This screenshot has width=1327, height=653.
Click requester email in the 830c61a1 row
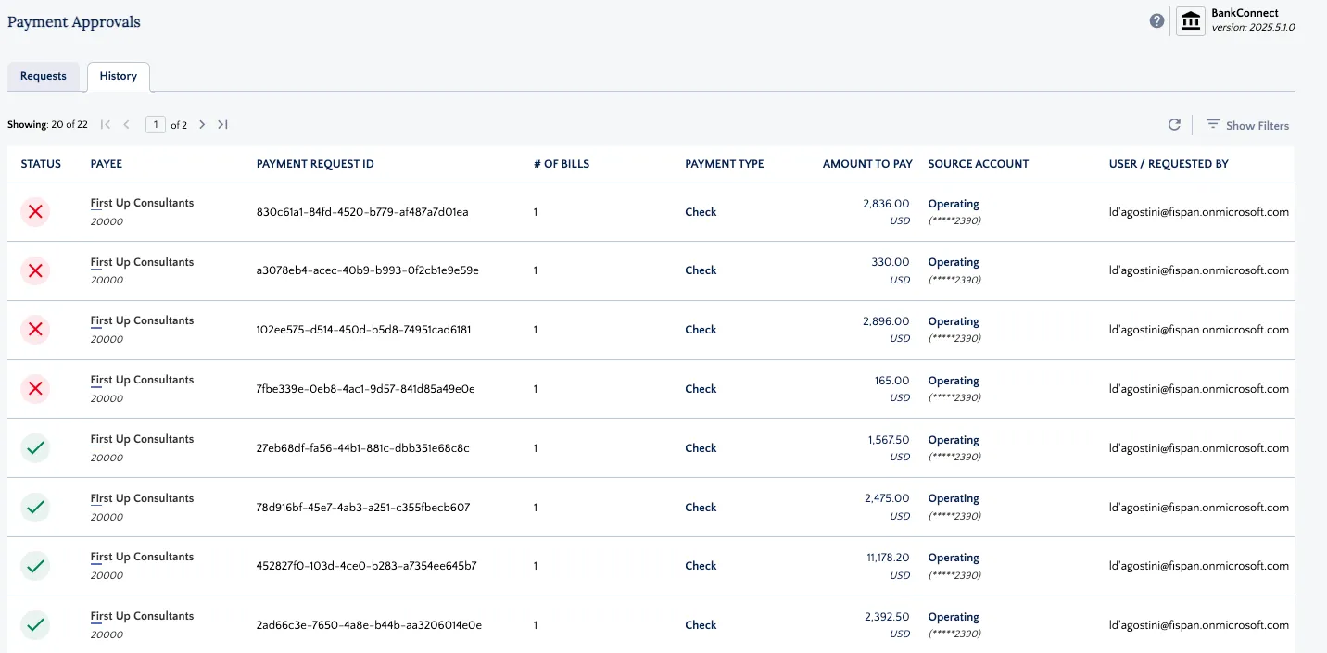click(x=1199, y=212)
